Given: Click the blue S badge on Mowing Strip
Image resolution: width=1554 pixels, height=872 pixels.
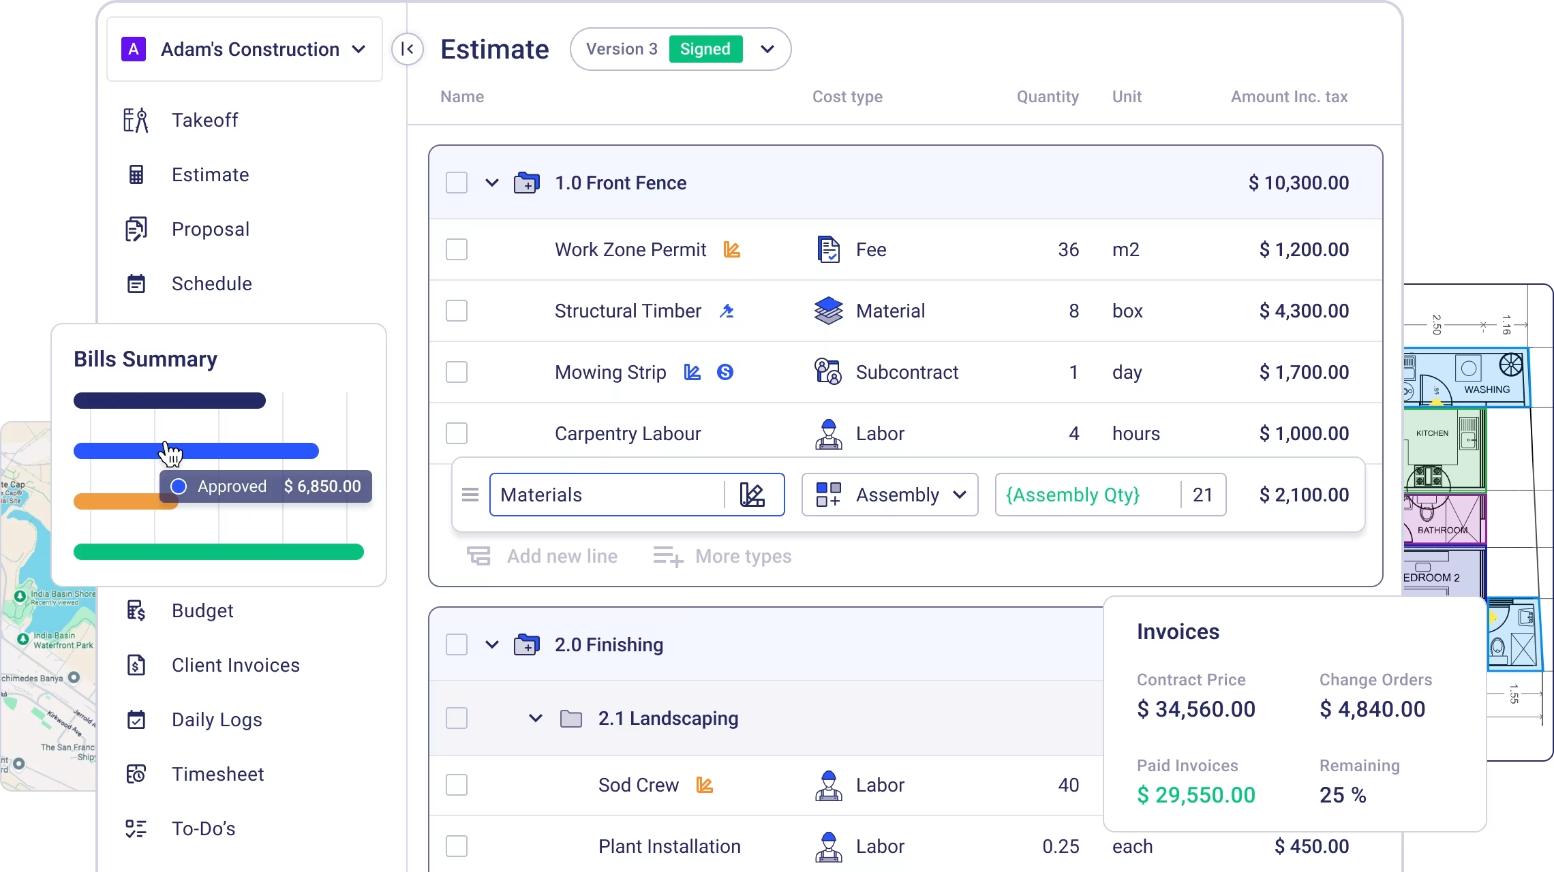Looking at the screenshot, I should (725, 372).
